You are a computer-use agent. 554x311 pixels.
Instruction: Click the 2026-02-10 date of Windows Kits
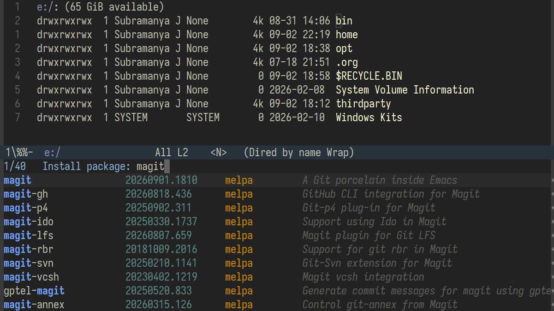(297, 117)
